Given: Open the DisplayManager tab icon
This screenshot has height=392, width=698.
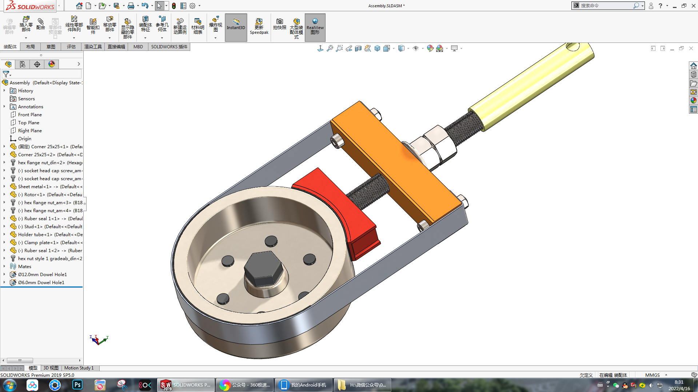Looking at the screenshot, I should click(52, 64).
